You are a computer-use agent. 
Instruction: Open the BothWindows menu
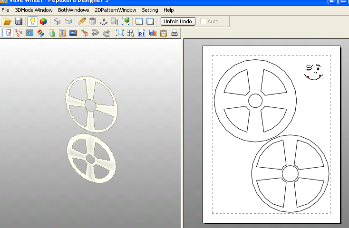point(73,10)
